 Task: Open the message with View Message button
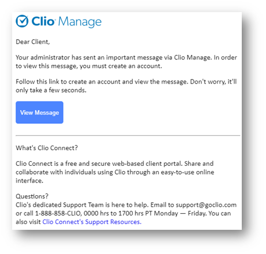click(x=39, y=112)
